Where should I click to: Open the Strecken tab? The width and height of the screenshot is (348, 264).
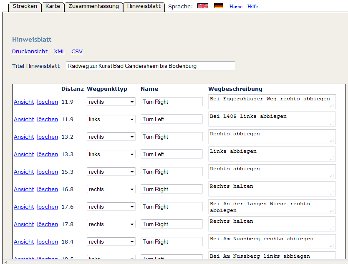click(x=25, y=6)
